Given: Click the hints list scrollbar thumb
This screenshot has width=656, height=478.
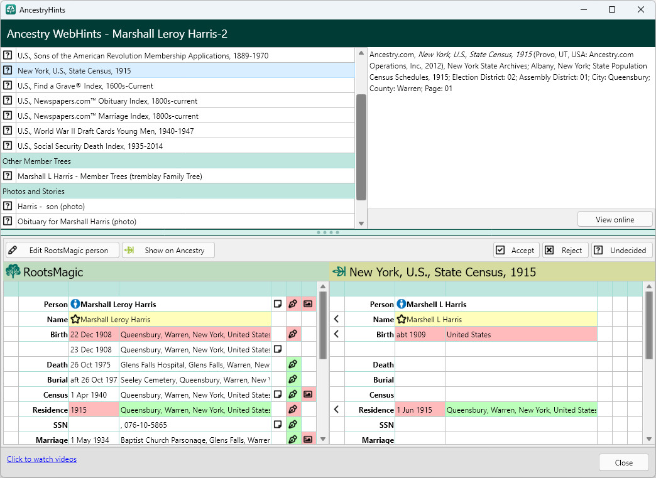Looking at the screenshot, I should tap(361, 147).
